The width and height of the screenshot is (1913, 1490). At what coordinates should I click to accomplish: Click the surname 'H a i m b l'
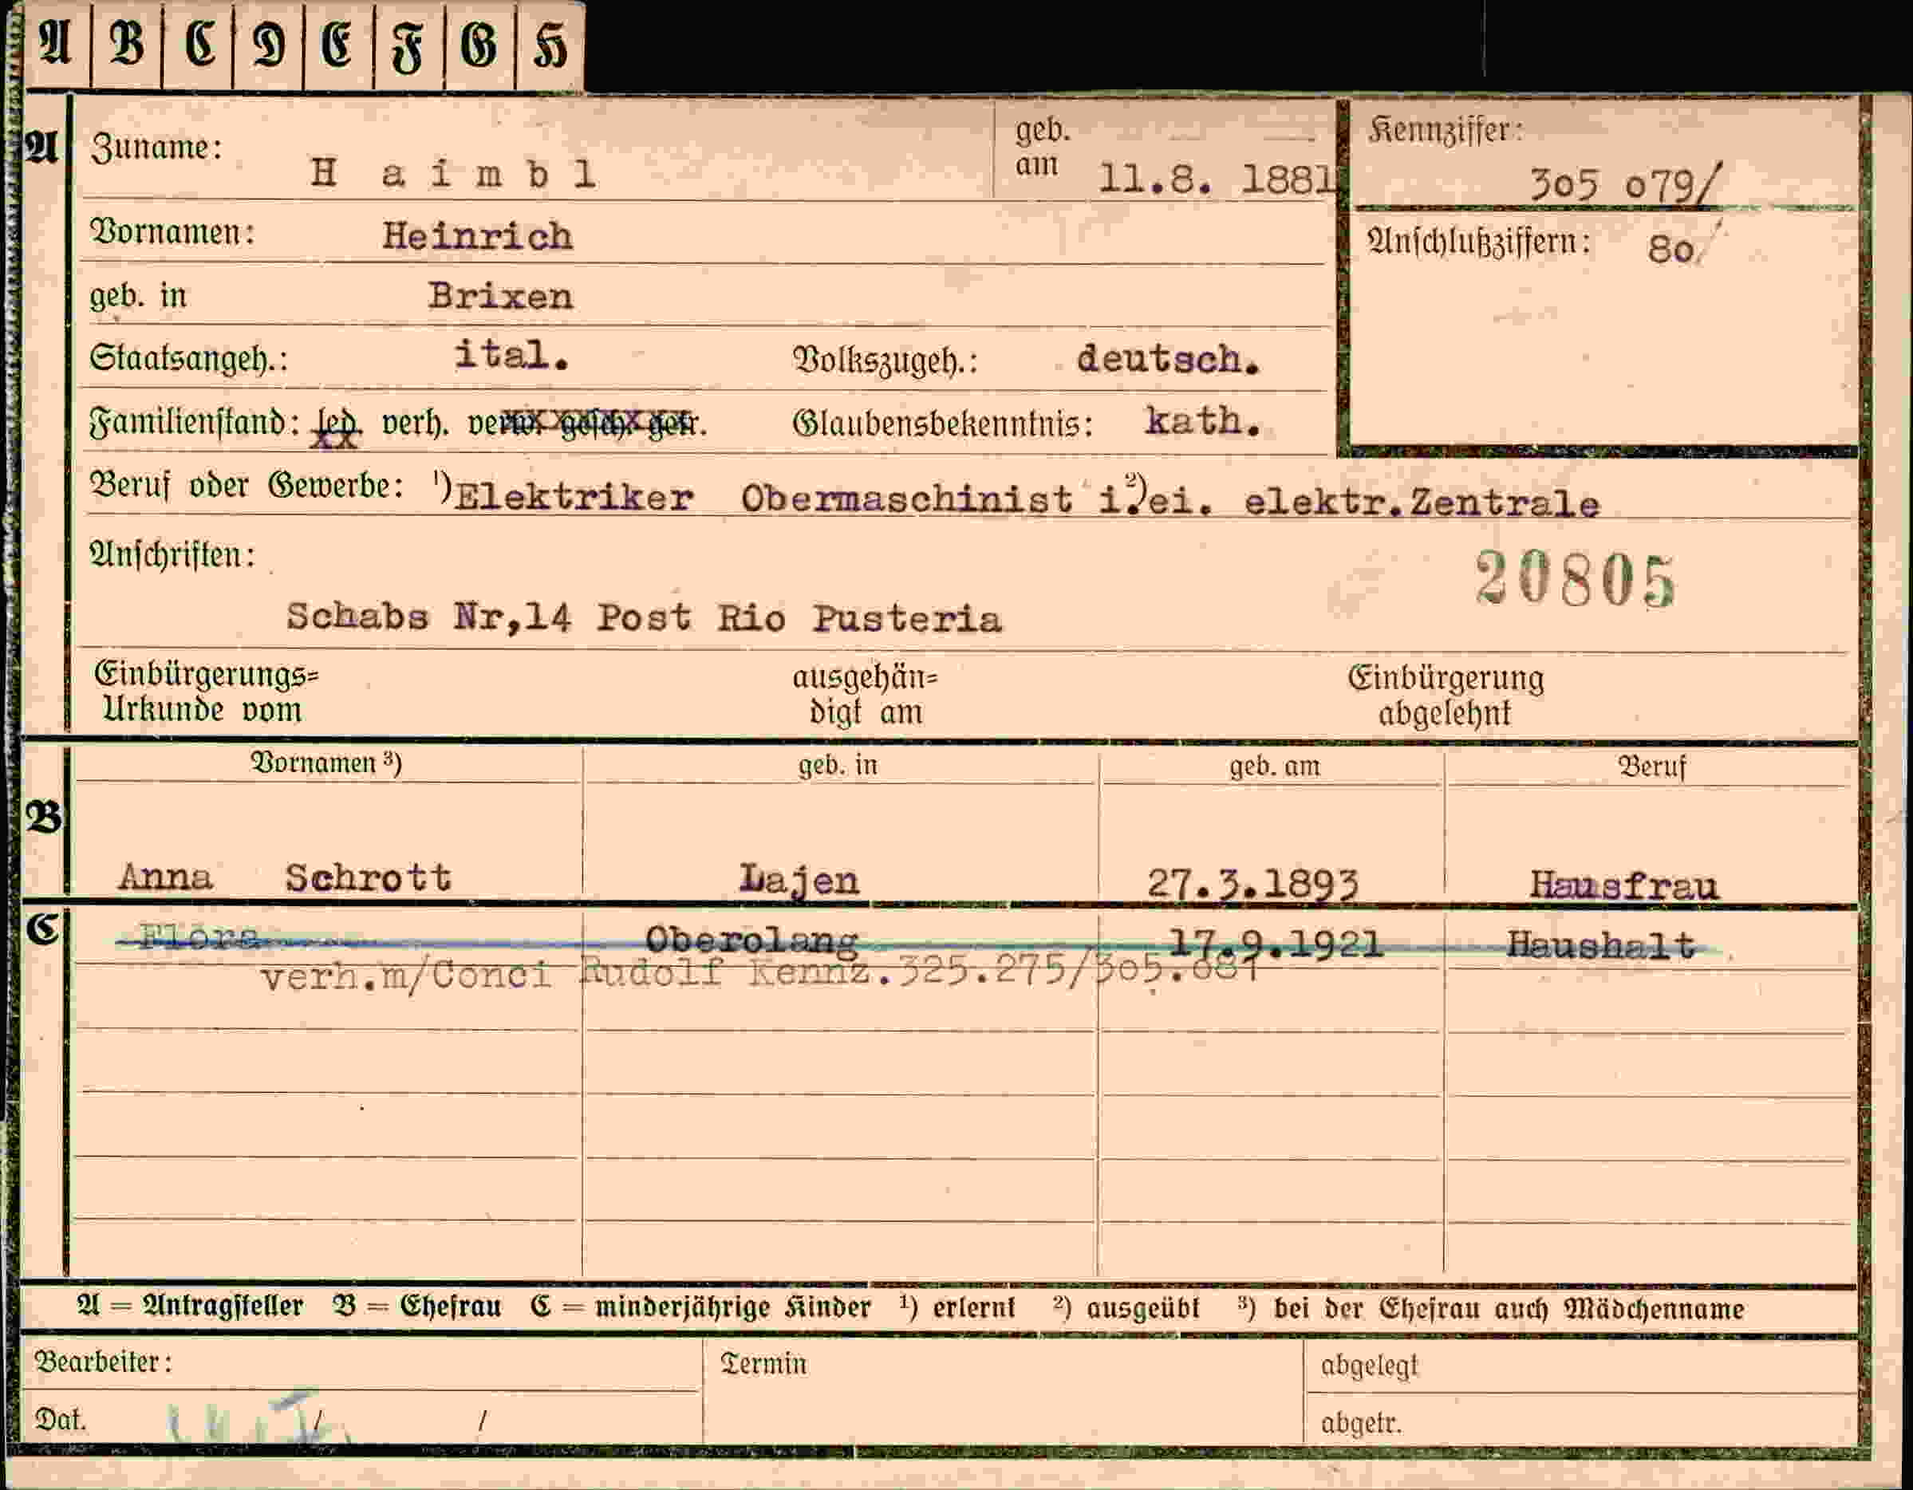454,173
